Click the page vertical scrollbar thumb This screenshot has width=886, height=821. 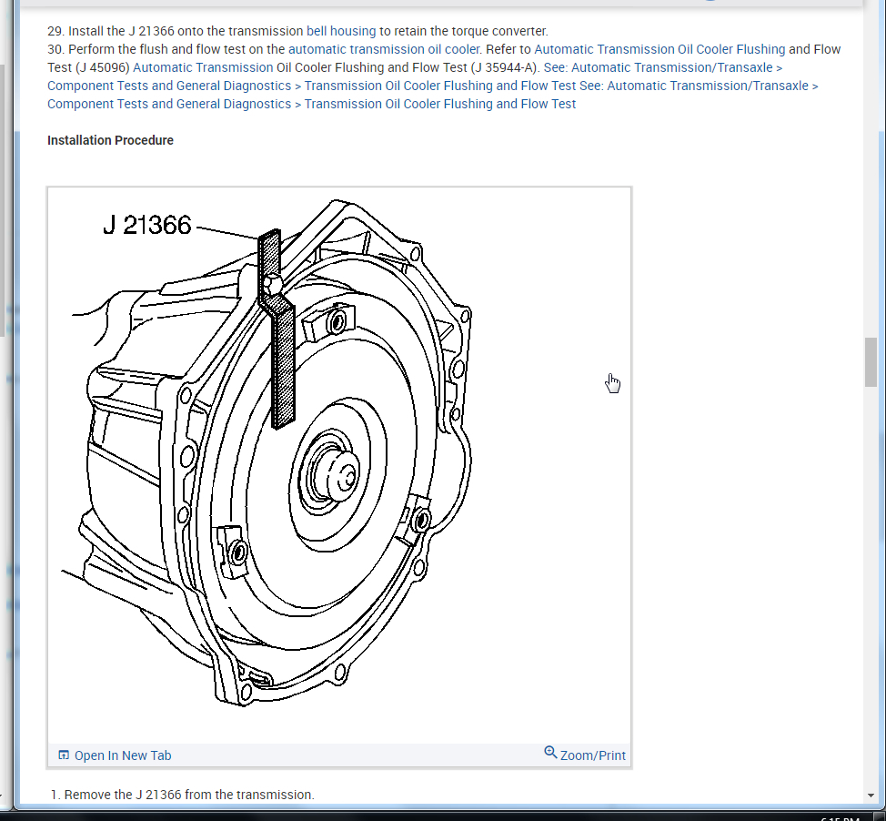[x=871, y=362]
